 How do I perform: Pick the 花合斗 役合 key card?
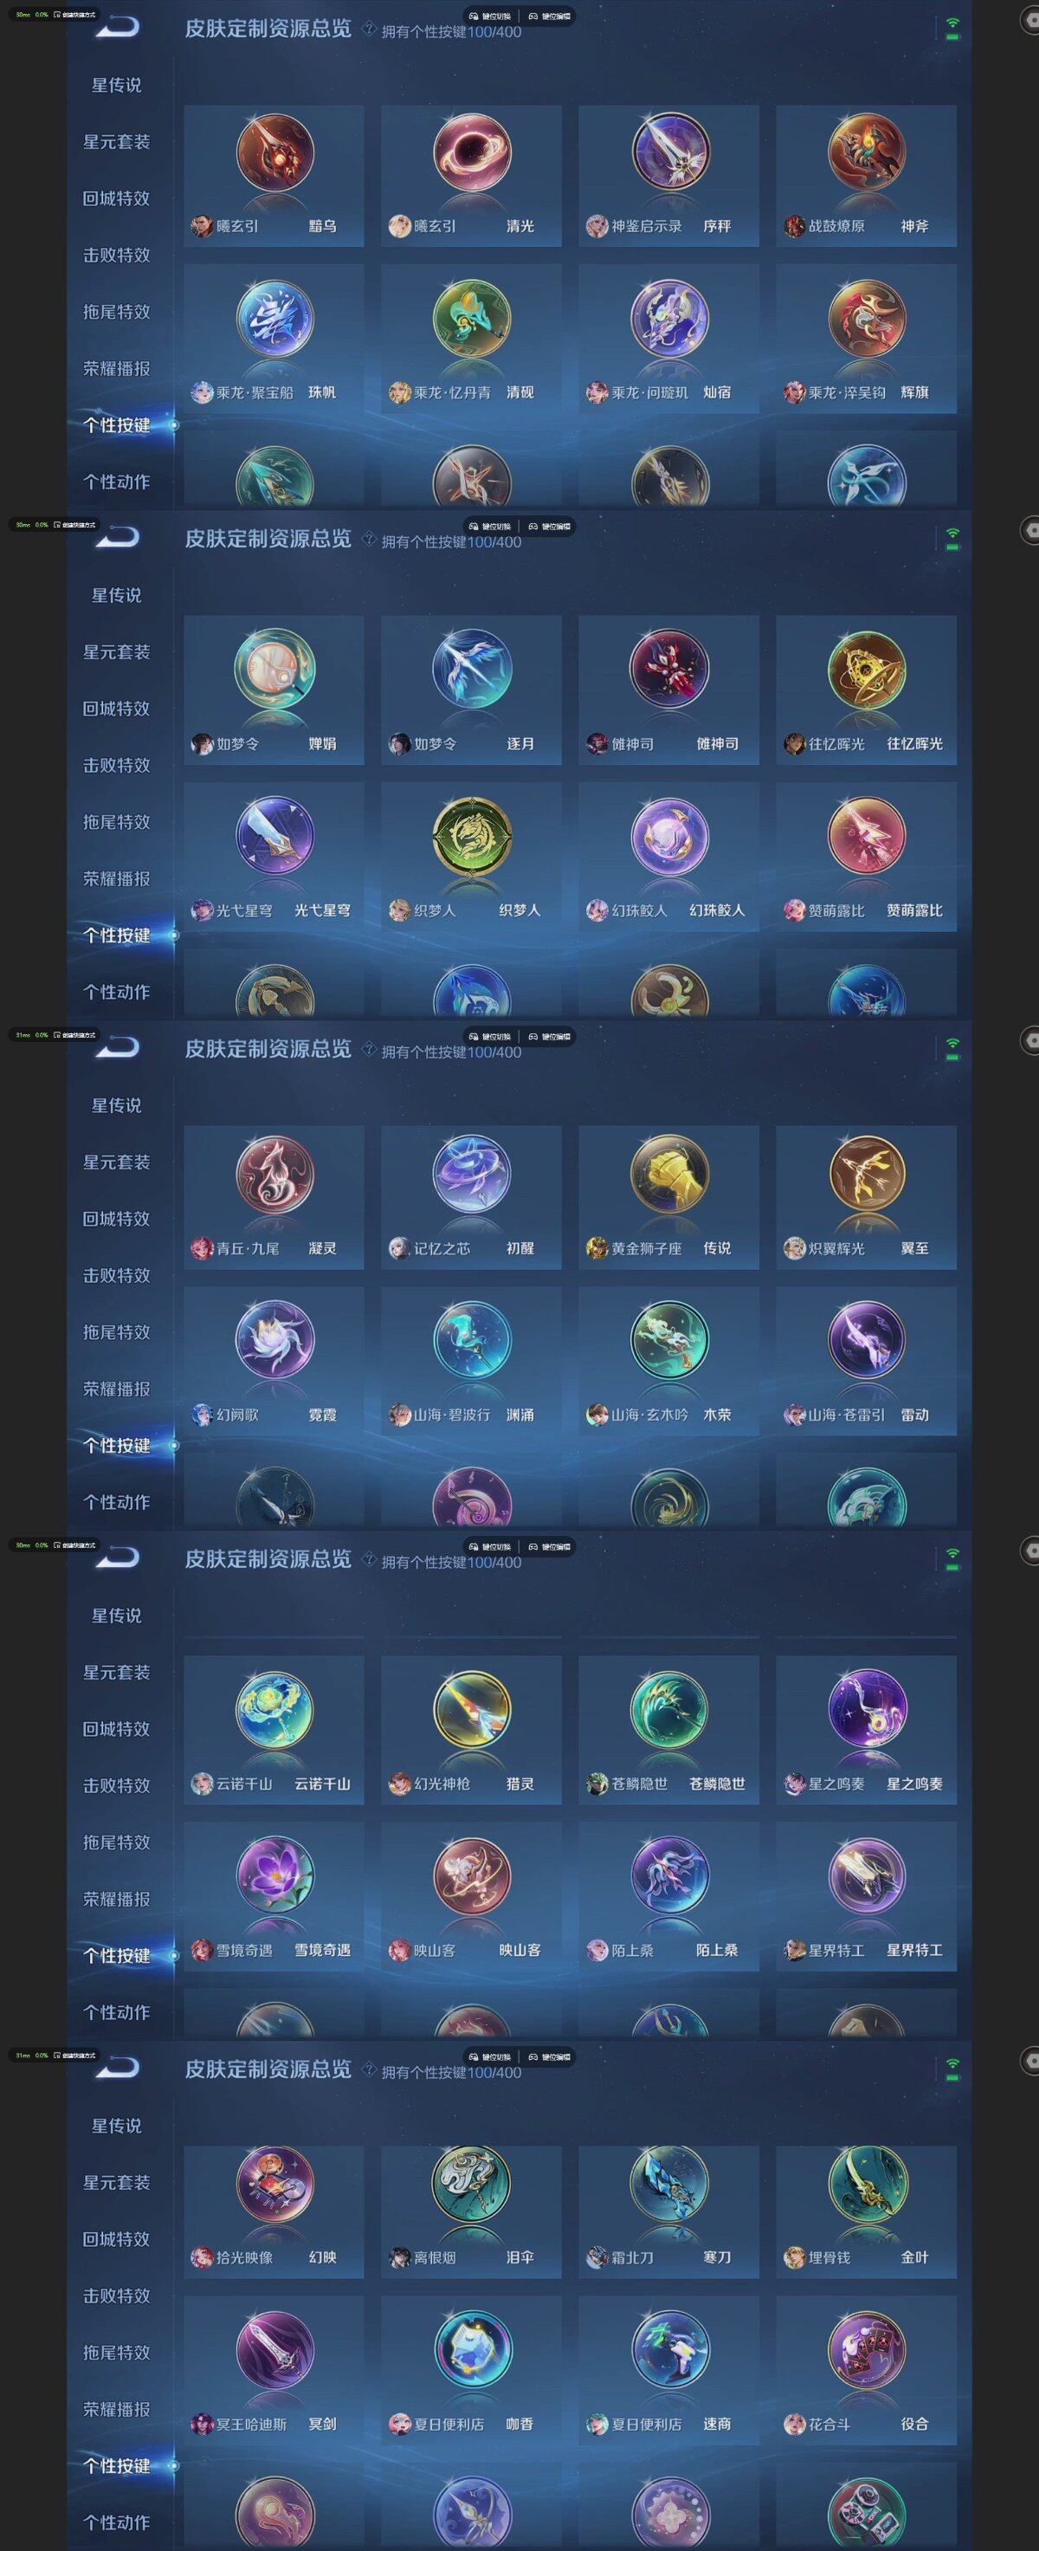pyautogui.click(x=867, y=2370)
